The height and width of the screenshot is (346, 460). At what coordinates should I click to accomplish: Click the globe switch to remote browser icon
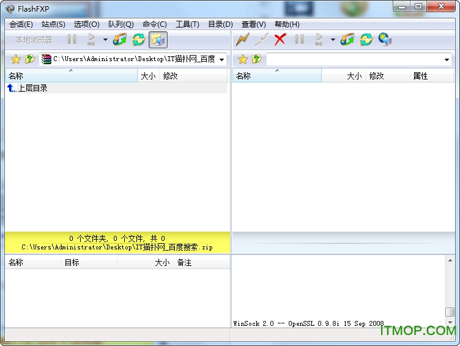click(x=385, y=39)
